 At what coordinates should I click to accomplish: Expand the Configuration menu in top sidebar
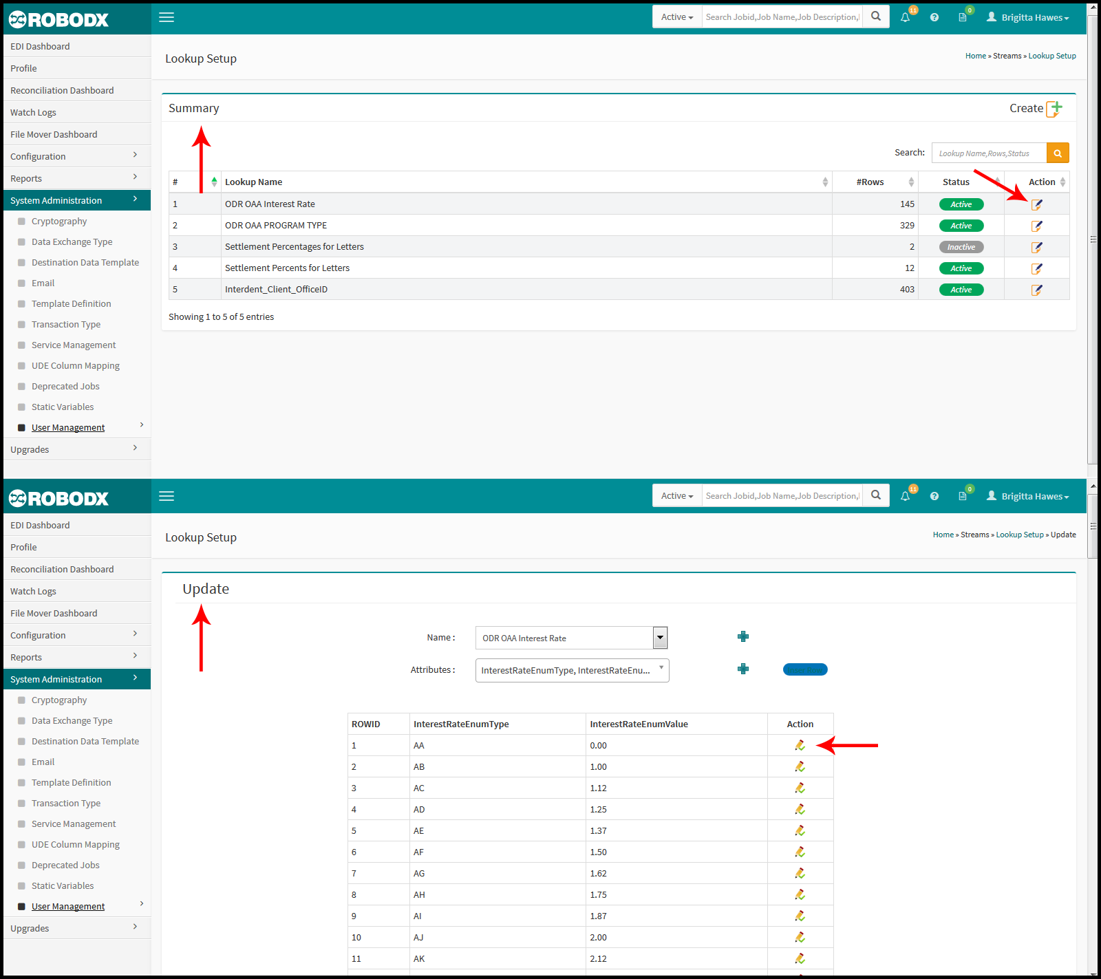76,156
